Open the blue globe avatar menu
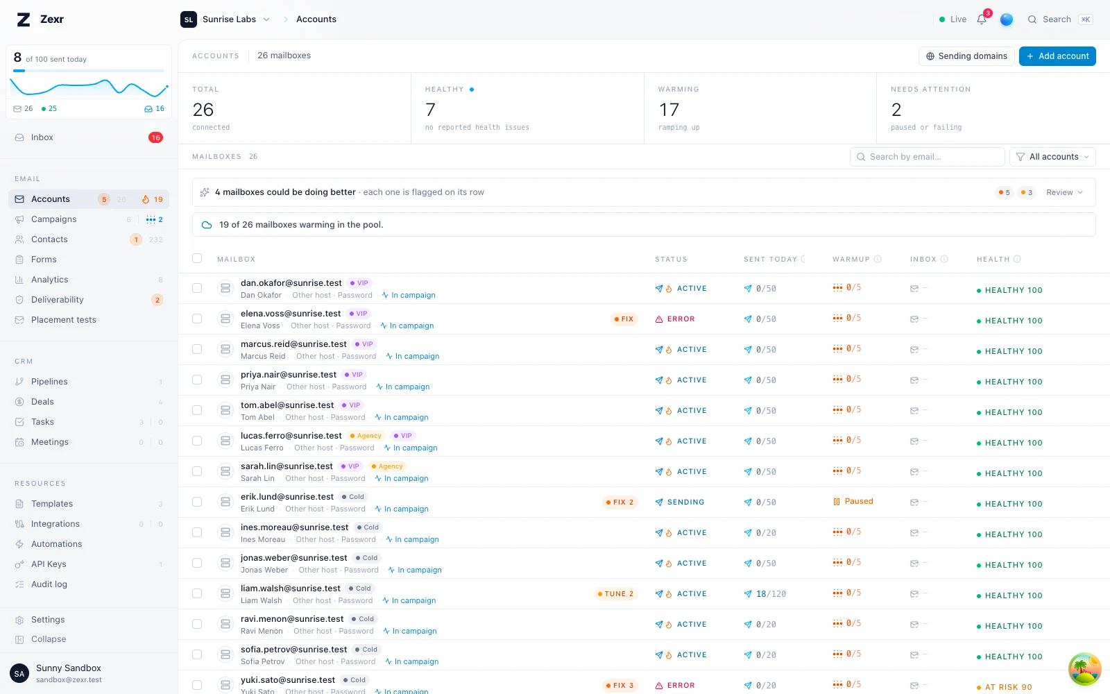 [1007, 19]
